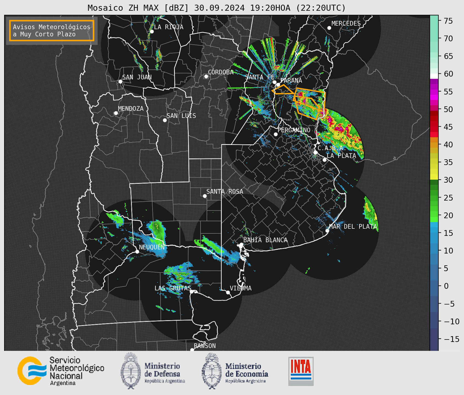
Task: Click the SANTA ROSA city marker dot
Action: coord(205,196)
